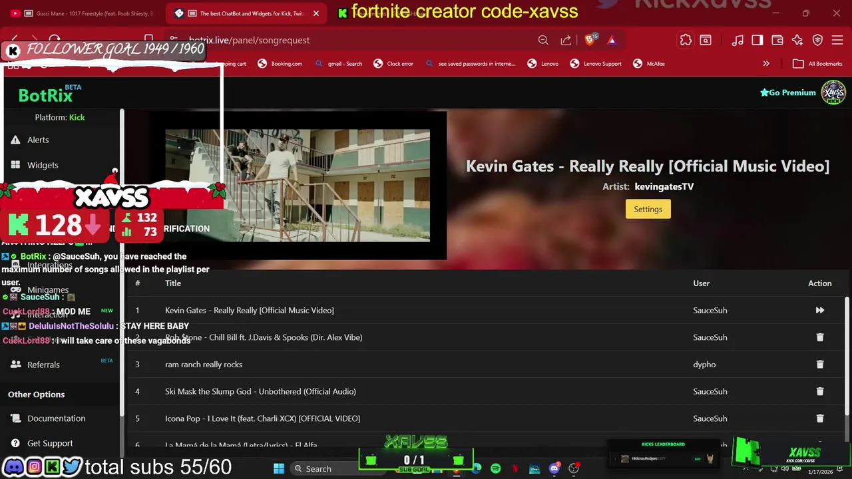This screenshot has width=852, height=479.
Task: Open the song request Settings
Action: pos(648,209)
